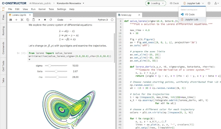Click the sigma value 10.00

point(75,65)
